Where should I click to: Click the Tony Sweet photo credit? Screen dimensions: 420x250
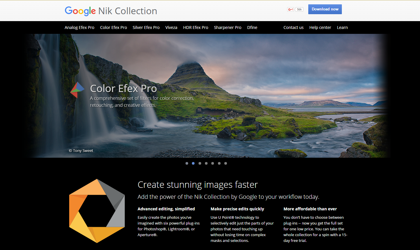(81, 150)
